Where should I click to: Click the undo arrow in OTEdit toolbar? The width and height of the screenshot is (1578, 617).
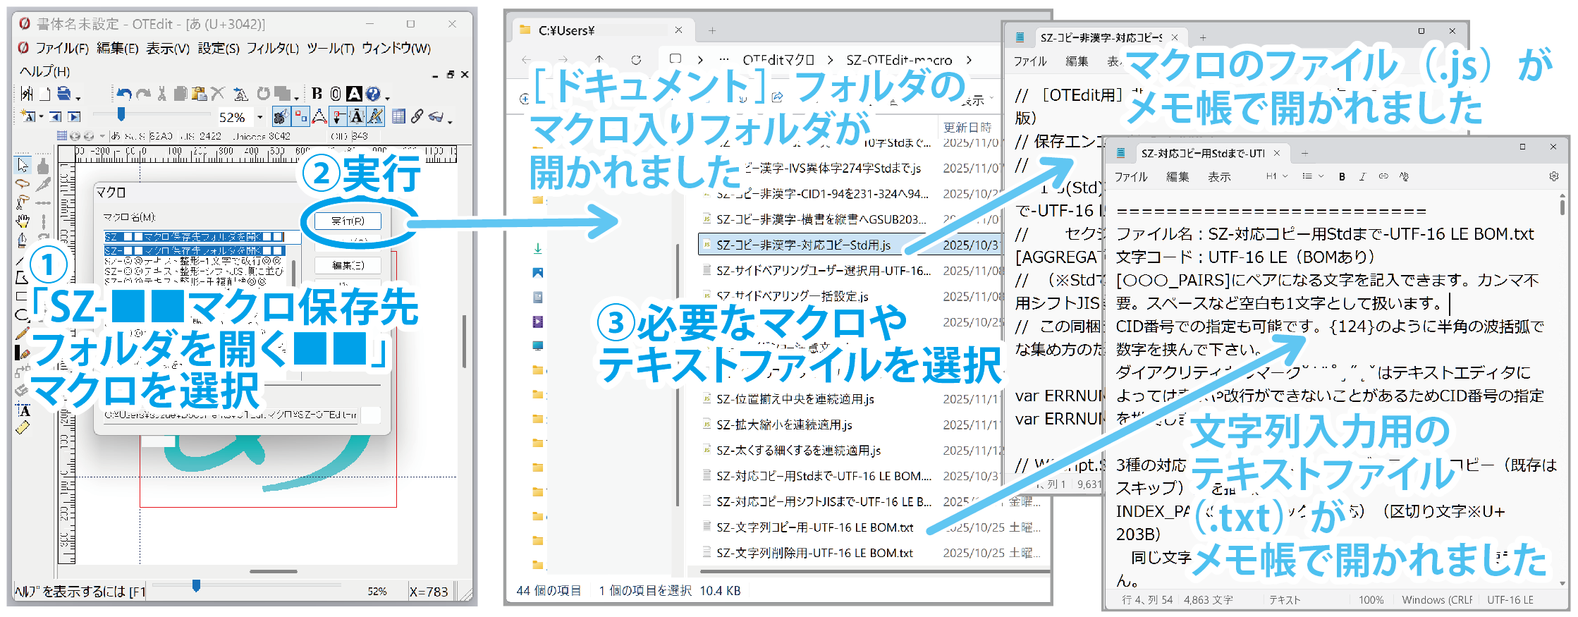click(125, 94)
